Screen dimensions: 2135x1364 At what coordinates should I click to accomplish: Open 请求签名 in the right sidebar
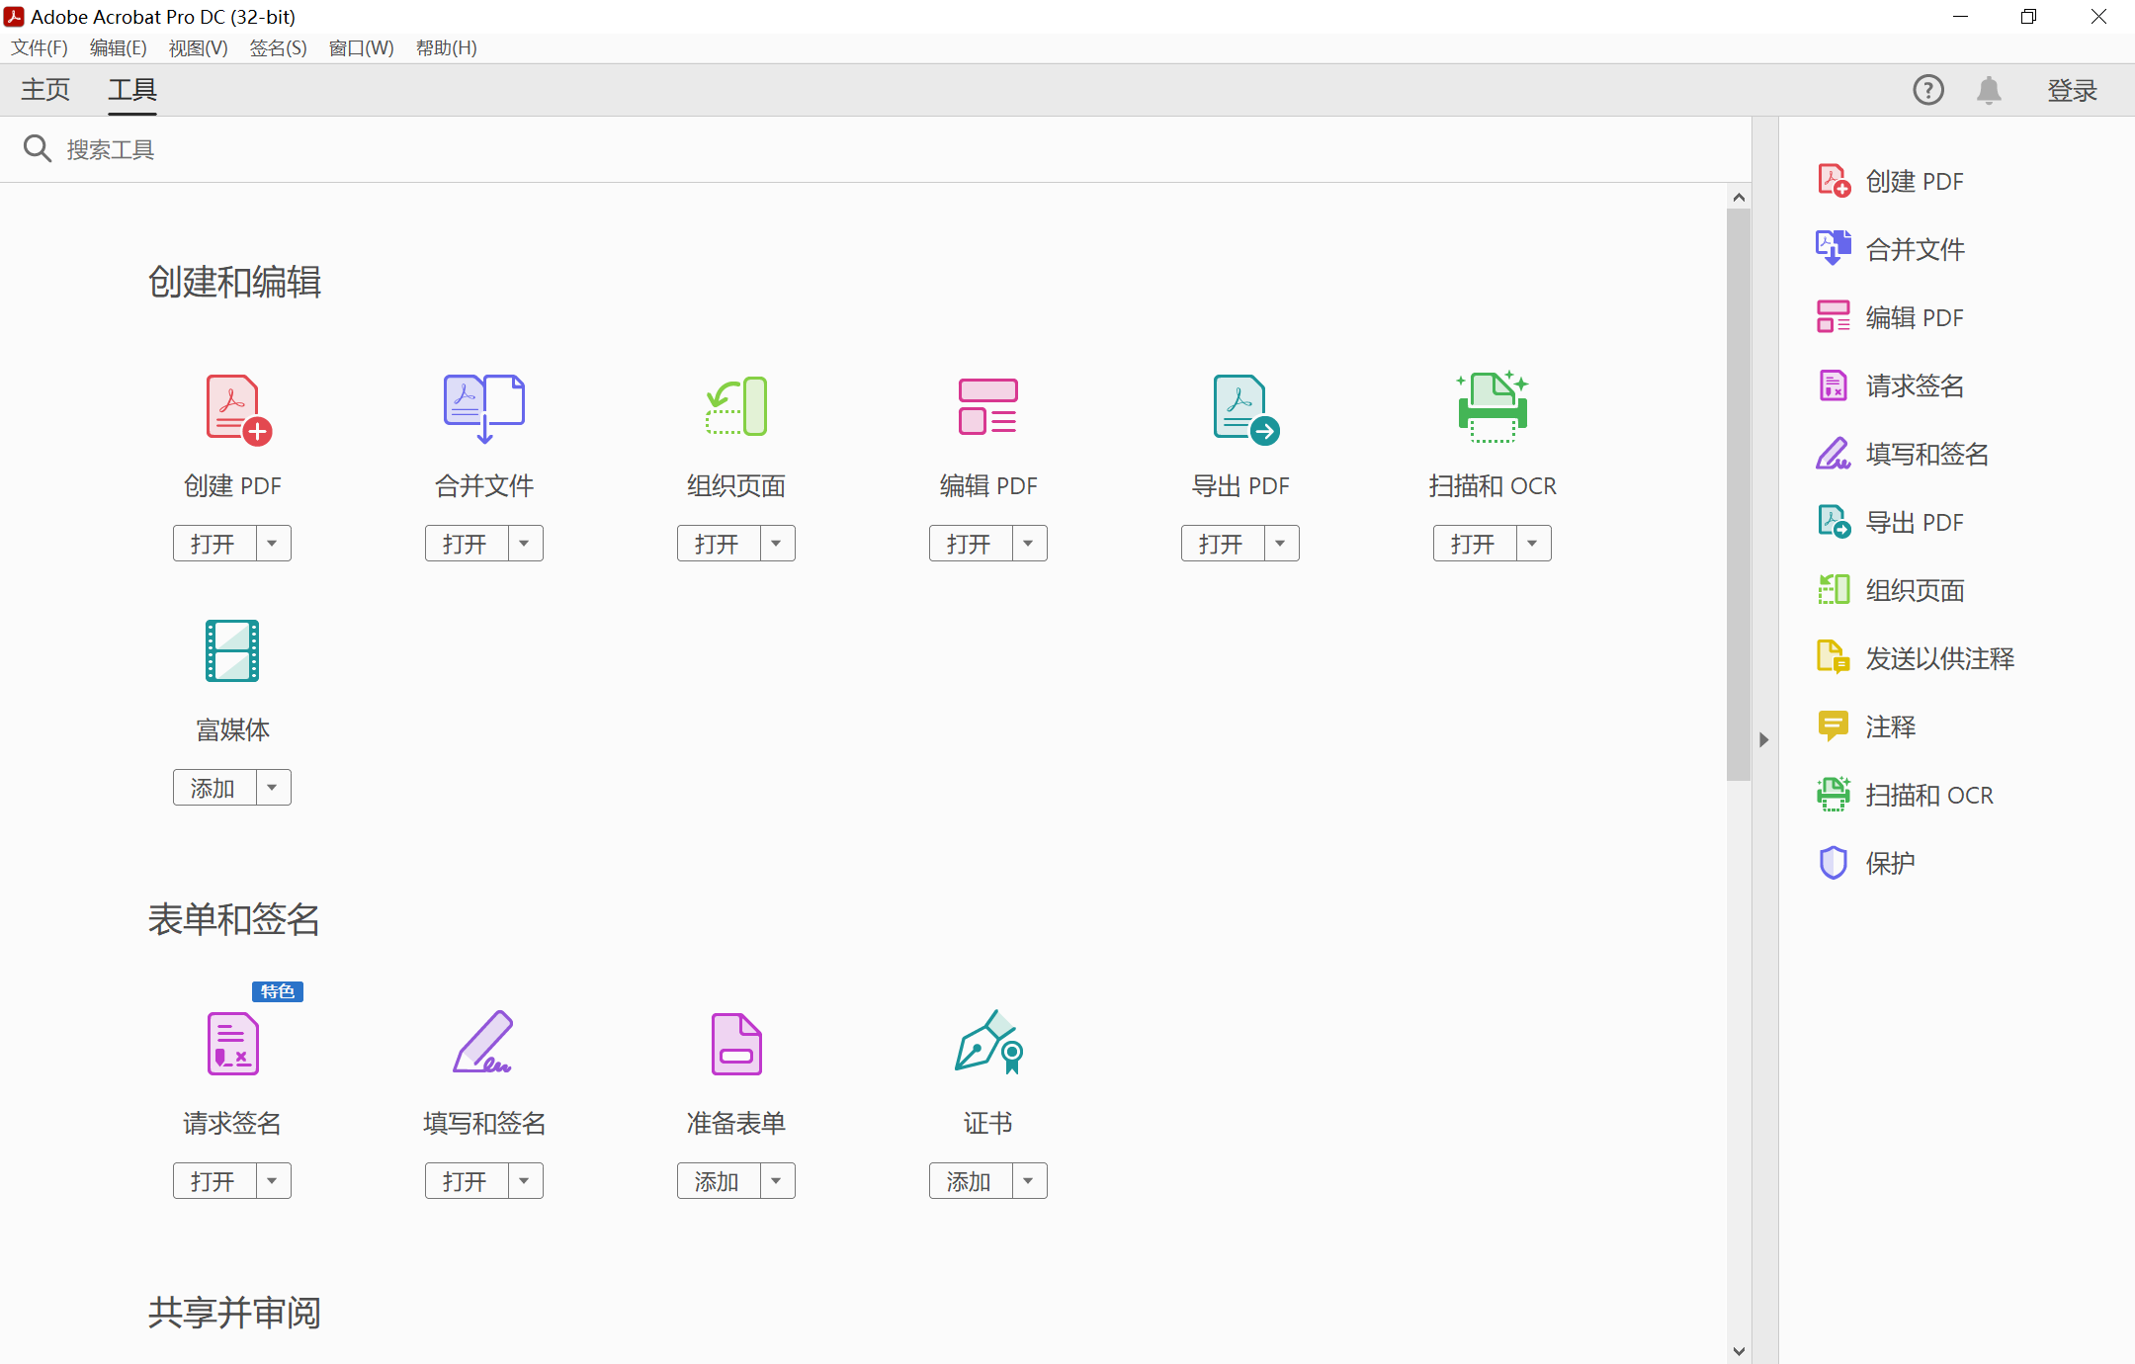click(1891, 385)
